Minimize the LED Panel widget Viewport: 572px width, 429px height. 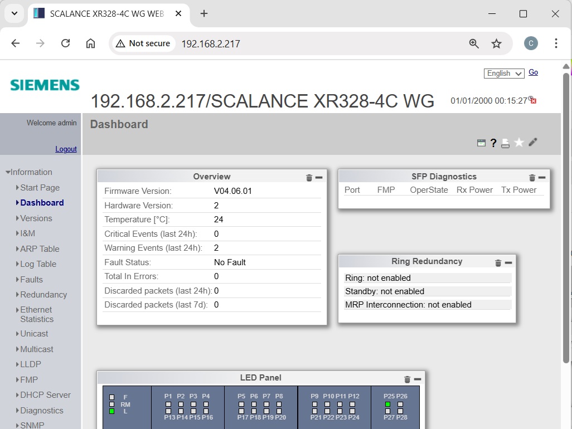coord(418,379)
